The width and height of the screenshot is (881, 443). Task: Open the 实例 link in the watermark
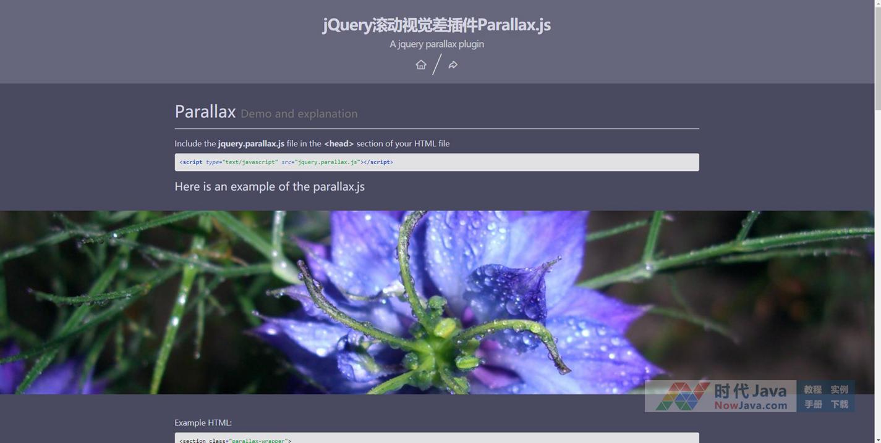(x=839, y=389)
